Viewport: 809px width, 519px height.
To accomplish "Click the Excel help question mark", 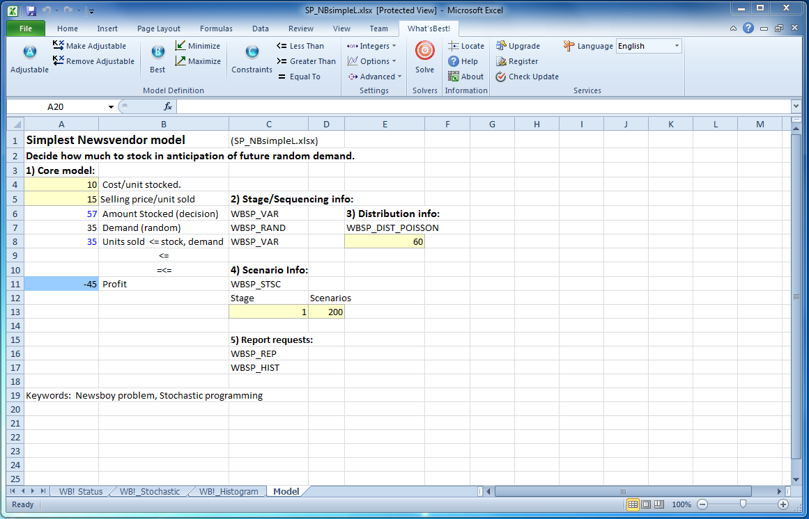I will point(748,29).
